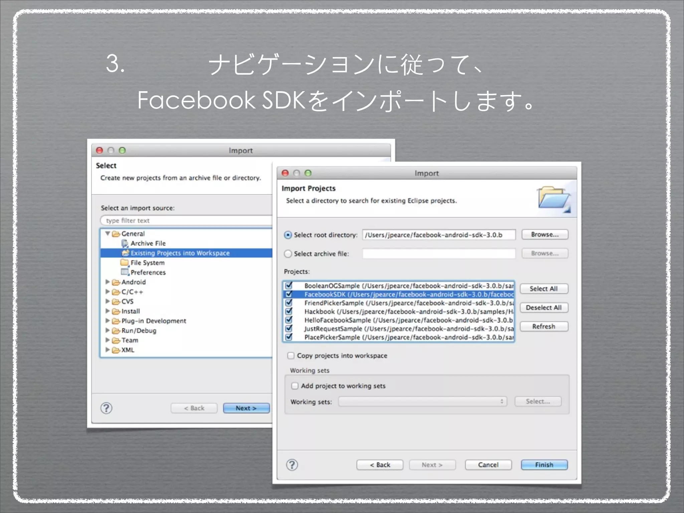
Task: Expand the CVS tree node
Action: click(108, 301)
